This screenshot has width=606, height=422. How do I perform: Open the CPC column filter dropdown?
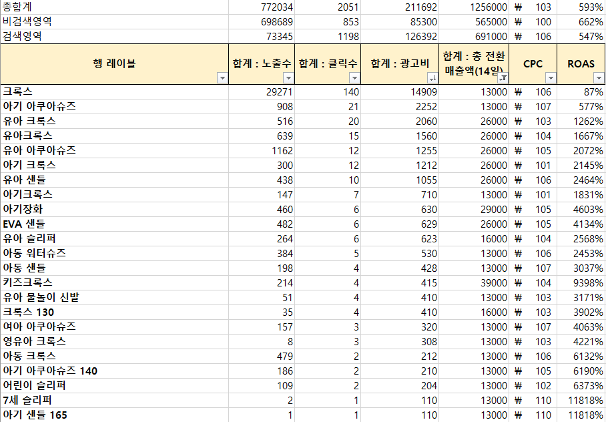(551, 78)
